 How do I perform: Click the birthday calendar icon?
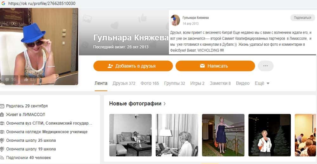click(x=2, y=106)
